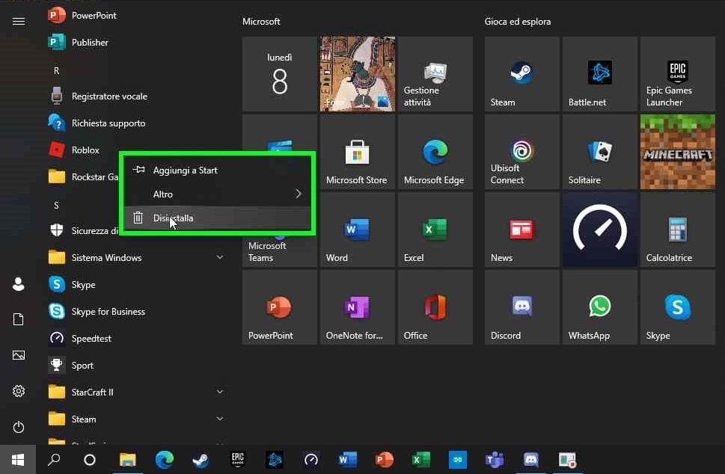The width and height of the screenshot is (725, 474).
Task: Open taskbar Search magnifier
Action: point(54,460)
